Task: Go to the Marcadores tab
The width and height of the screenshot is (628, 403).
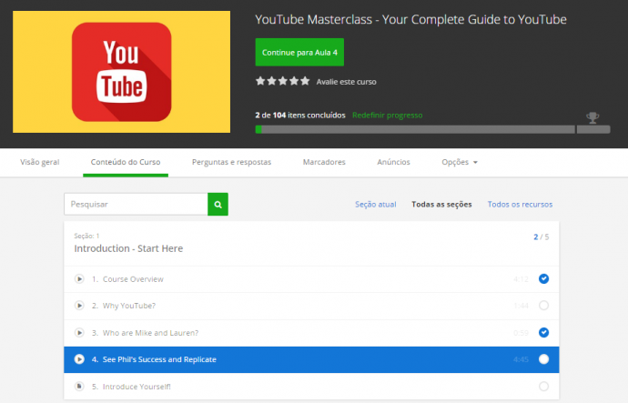Action: [x=324, y=162]
